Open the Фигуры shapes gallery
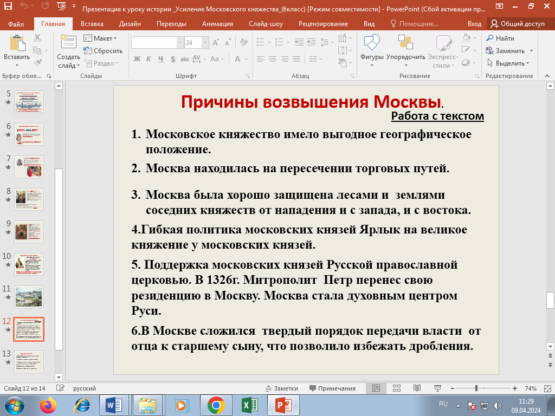This screenshot has width=555, height=416. click(x=372, y=50)
